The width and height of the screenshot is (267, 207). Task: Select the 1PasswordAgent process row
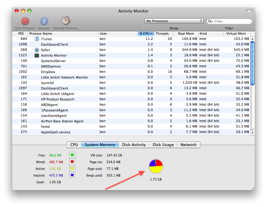[x=131, y=110]
